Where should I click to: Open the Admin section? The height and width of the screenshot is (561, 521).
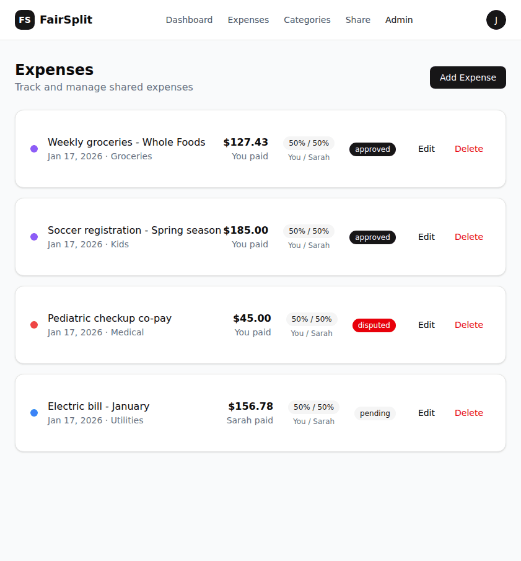(x=398, y=20)
